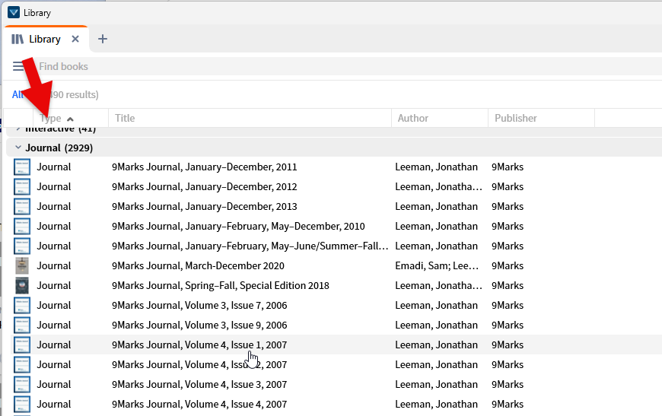Click Journal type in Volume 4, Issue 1 row

point(53,345)
